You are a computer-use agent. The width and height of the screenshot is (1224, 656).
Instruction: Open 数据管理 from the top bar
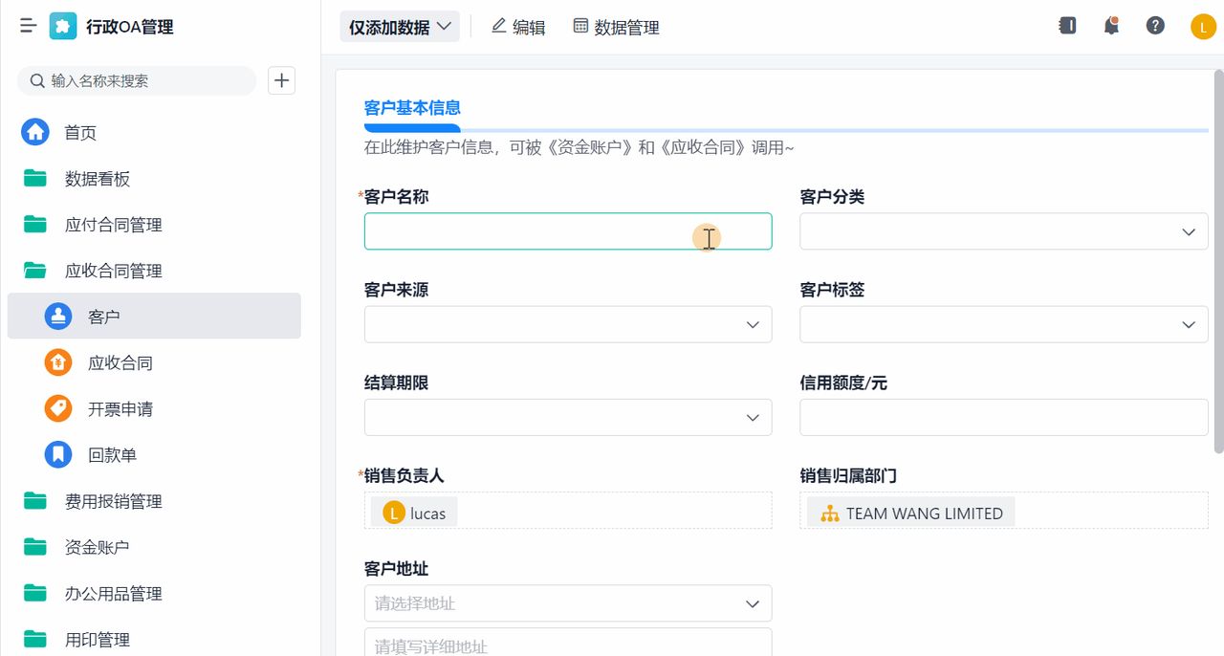(x=618, y=26)
